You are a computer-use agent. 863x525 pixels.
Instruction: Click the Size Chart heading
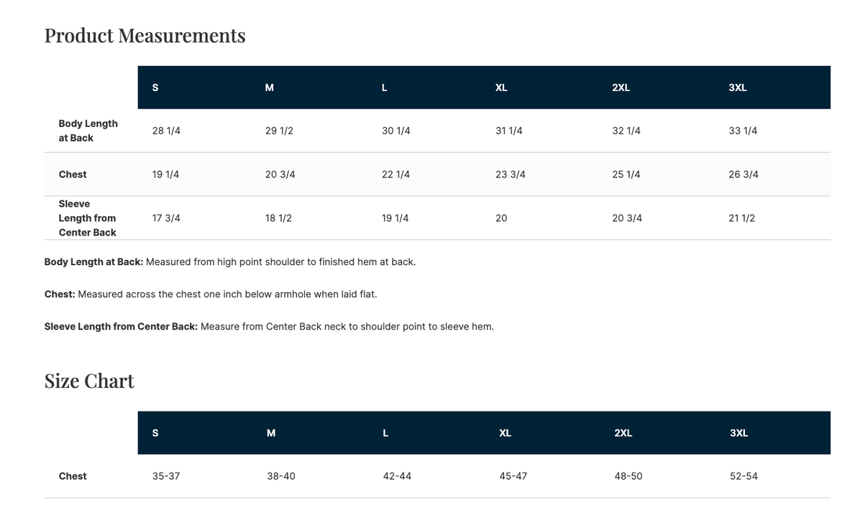[89, 381]
